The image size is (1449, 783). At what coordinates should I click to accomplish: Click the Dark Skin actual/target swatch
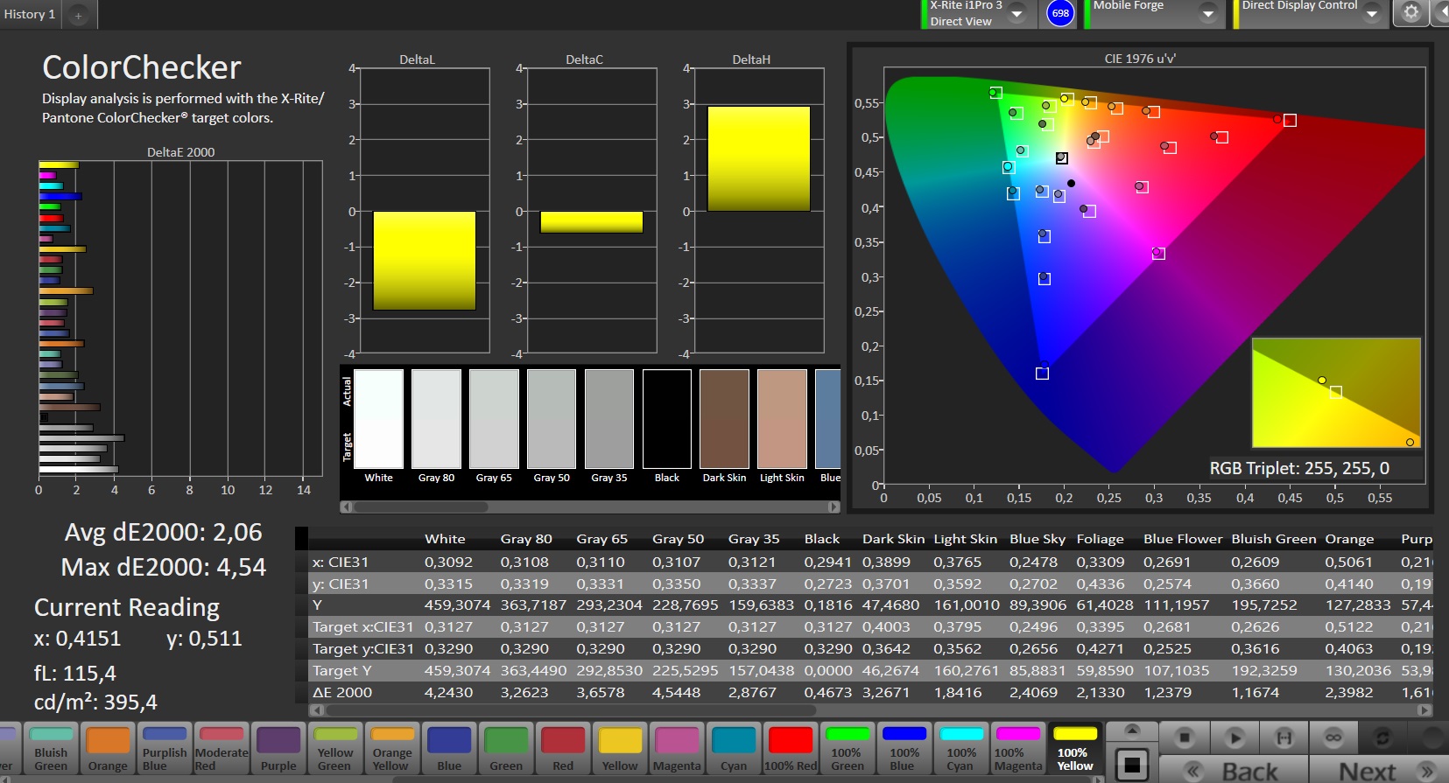724,419
